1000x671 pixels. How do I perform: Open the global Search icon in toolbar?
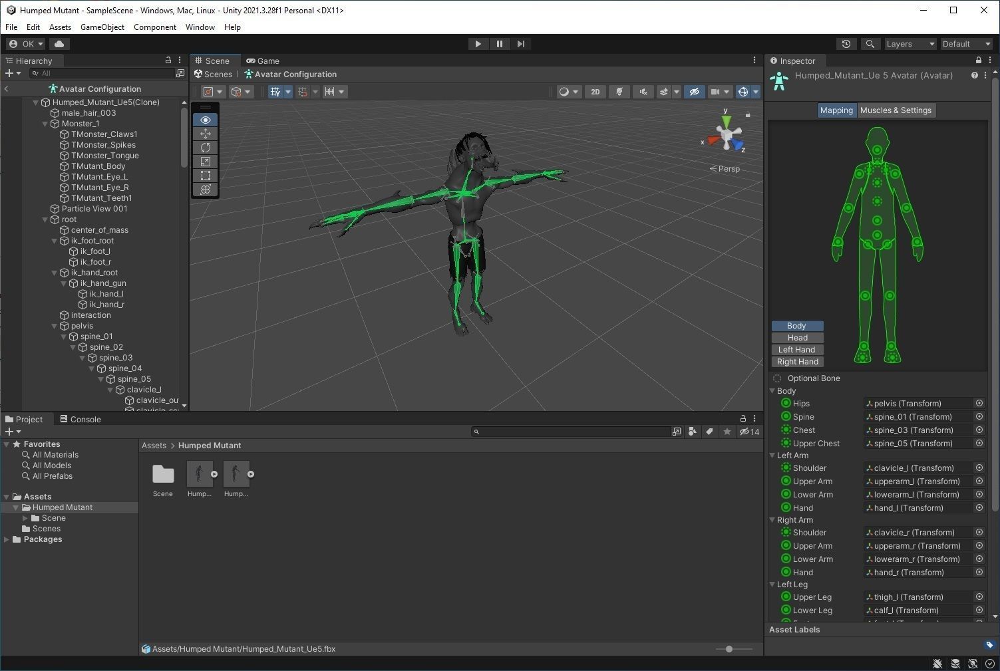pyautogui.click(x=870, y=44)
